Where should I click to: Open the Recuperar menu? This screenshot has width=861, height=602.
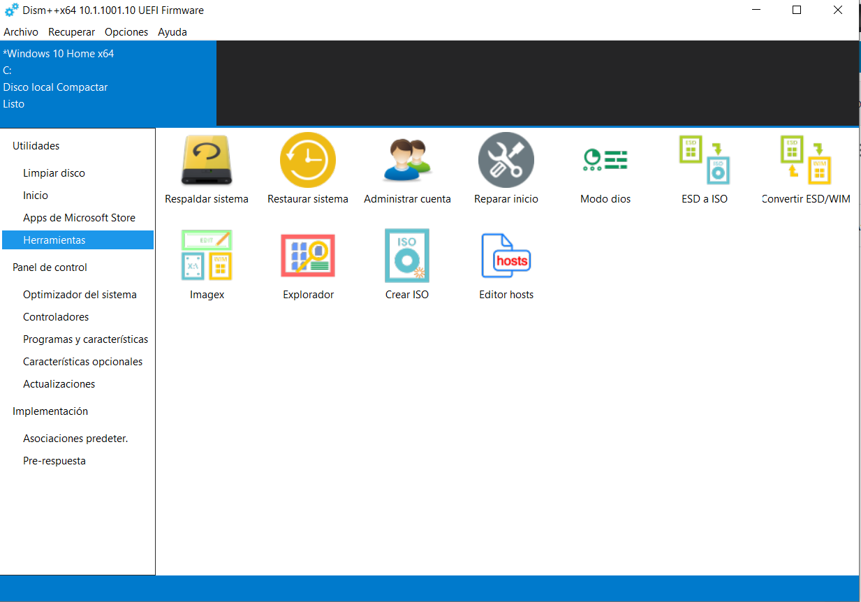71,32
